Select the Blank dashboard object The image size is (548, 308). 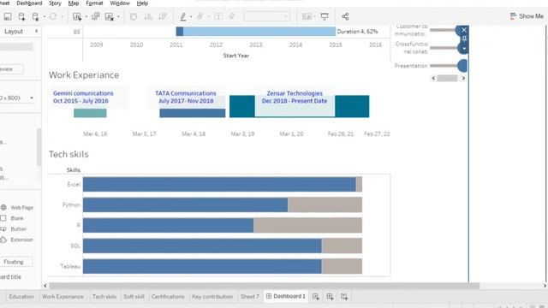point(13,218)
